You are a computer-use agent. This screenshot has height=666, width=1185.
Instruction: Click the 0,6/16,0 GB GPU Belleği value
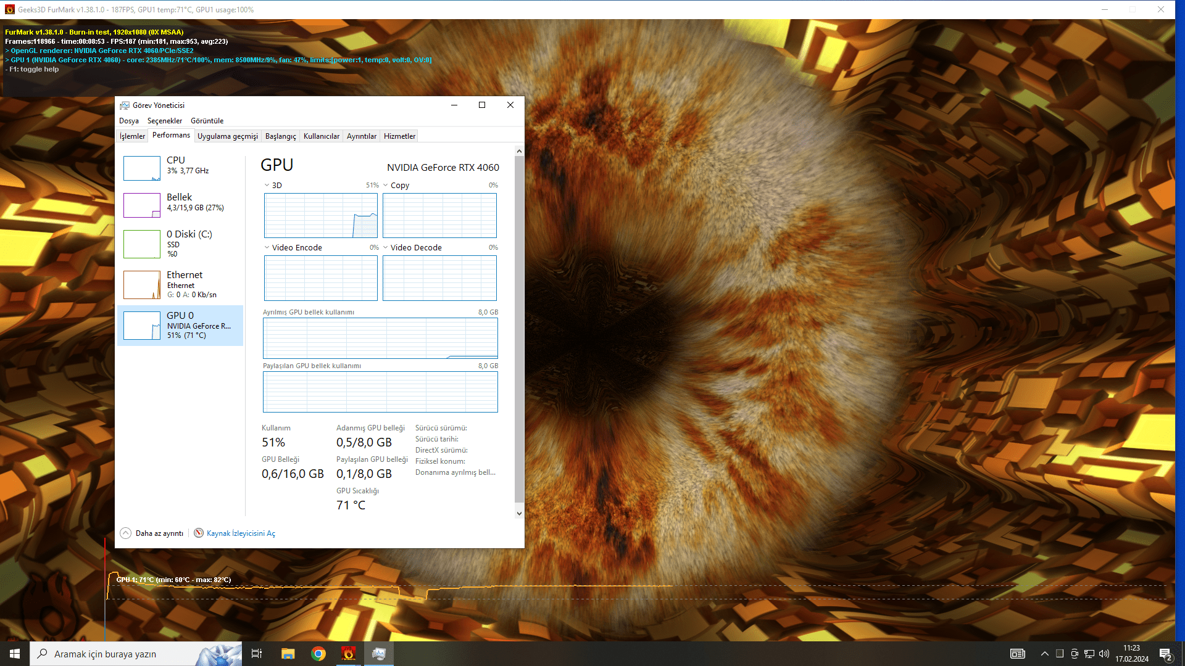(x=293, y=474)
